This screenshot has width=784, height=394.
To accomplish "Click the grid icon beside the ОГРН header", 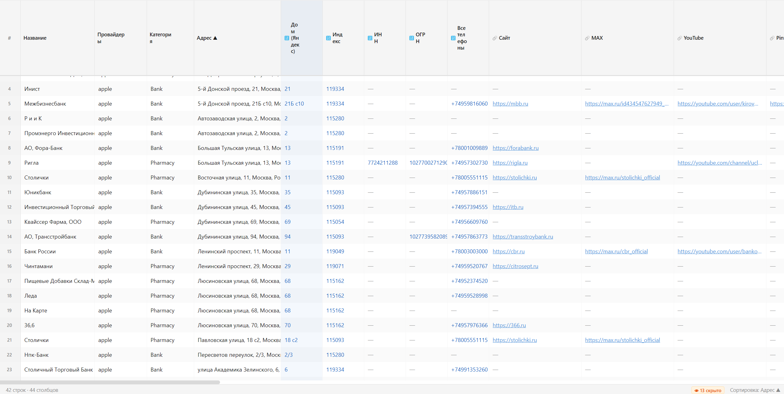I will (411, 38).
